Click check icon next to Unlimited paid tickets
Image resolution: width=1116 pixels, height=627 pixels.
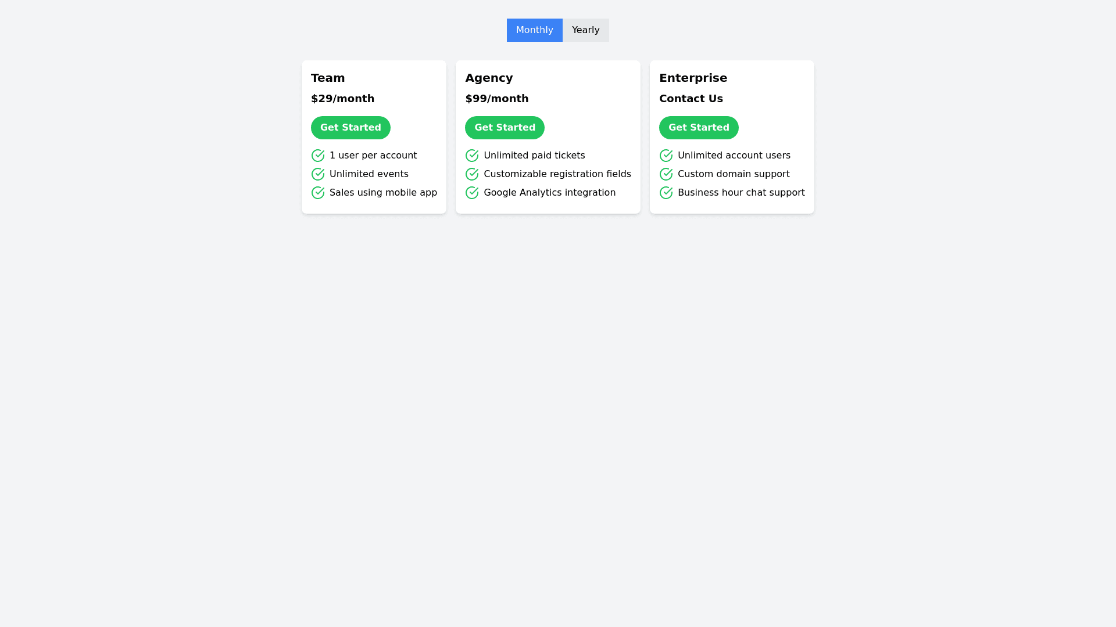(x=472, y=156)
